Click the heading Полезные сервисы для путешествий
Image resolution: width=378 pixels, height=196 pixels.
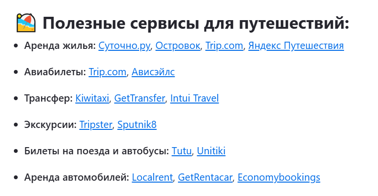pyautogui.click(x=196, y=23)
